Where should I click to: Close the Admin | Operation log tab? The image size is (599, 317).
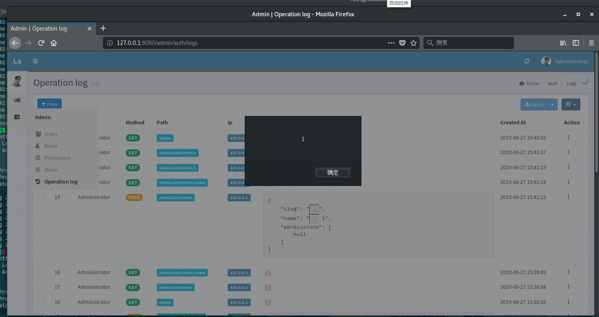pos(90,29)
